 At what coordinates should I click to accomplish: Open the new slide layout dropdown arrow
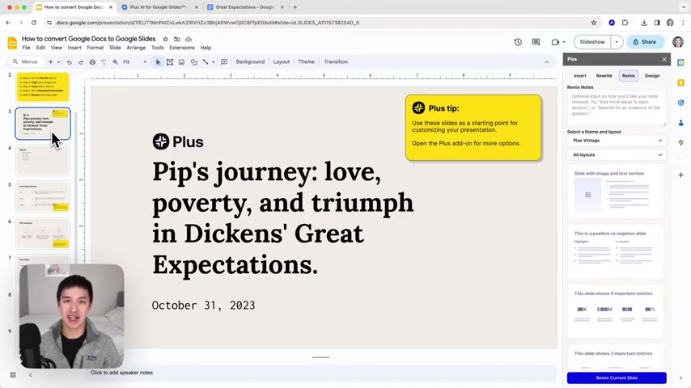tap(58, 62)
